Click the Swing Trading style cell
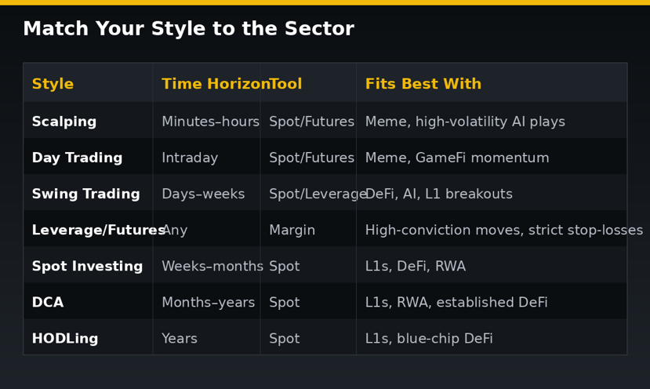 88,193
